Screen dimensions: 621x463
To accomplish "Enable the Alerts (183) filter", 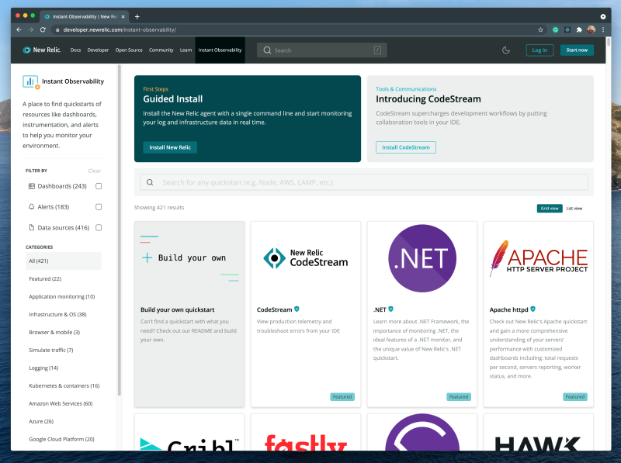I will 99,207.
